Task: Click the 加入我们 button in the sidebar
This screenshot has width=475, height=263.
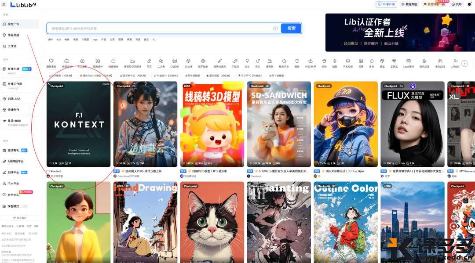Action: (20, 218)
